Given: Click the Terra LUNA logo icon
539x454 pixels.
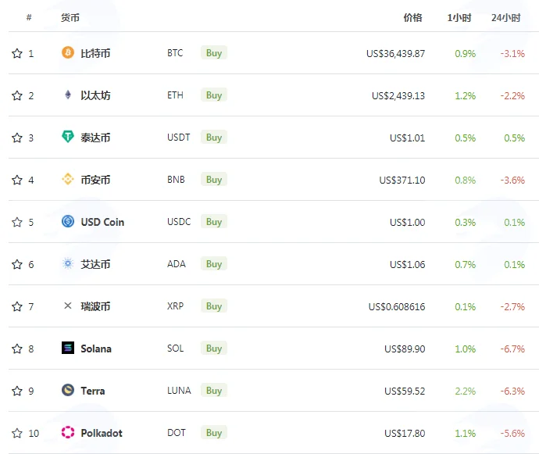Looking at the screenshot, I should [x=68, y=390].
